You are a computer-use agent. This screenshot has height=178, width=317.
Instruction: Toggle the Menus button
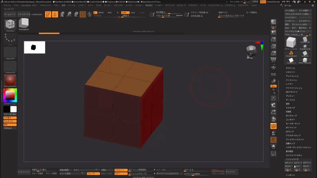263,2
